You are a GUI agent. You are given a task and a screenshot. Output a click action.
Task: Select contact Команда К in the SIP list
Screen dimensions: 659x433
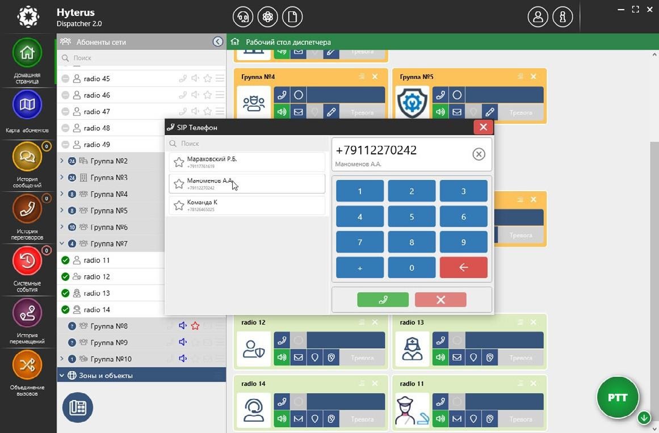[247, 205]
